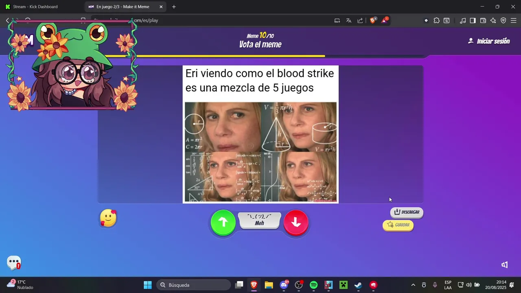The height and width of the screenshot is (293, 521).
Task: Select the Make it Meme tab
Action: coord(122,7)
